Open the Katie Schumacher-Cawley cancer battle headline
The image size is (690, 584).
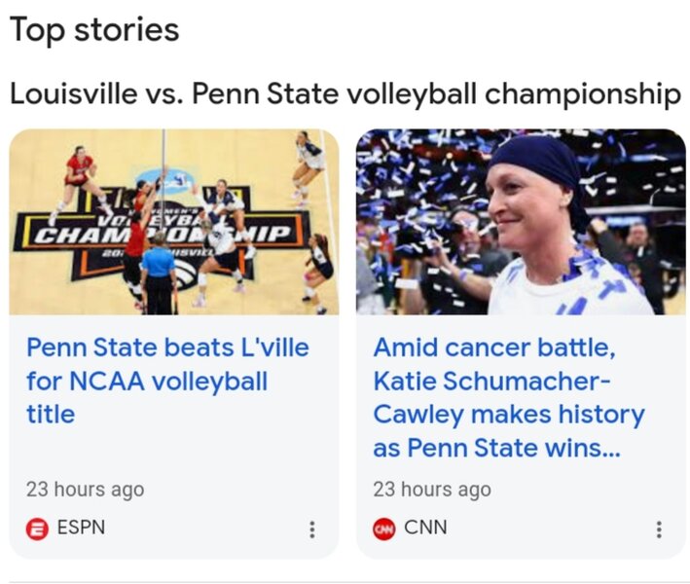[508, 397]
